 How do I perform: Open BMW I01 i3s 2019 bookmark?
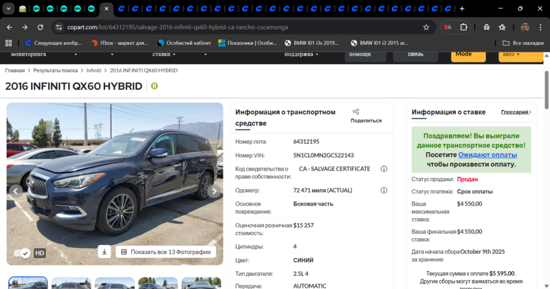point(311,43)
